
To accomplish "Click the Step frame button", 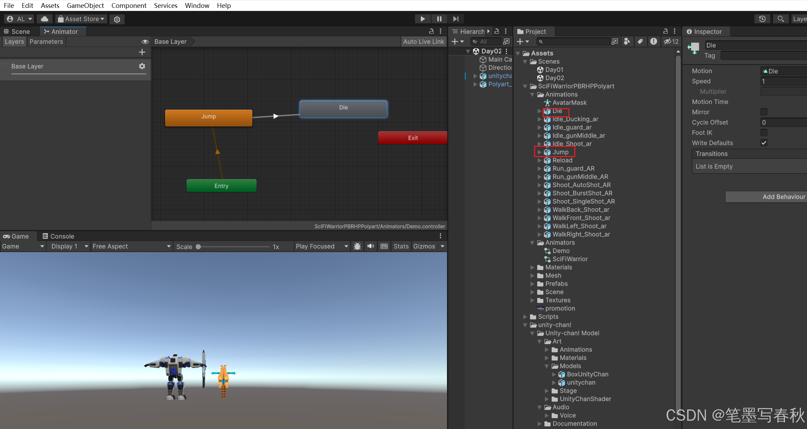I will (456, 19).
